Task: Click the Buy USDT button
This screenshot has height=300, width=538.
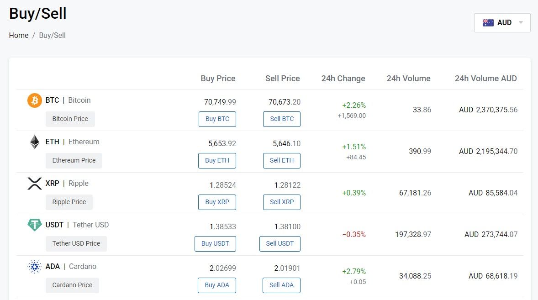Action: pyautogui.click(x=215, y=243)
